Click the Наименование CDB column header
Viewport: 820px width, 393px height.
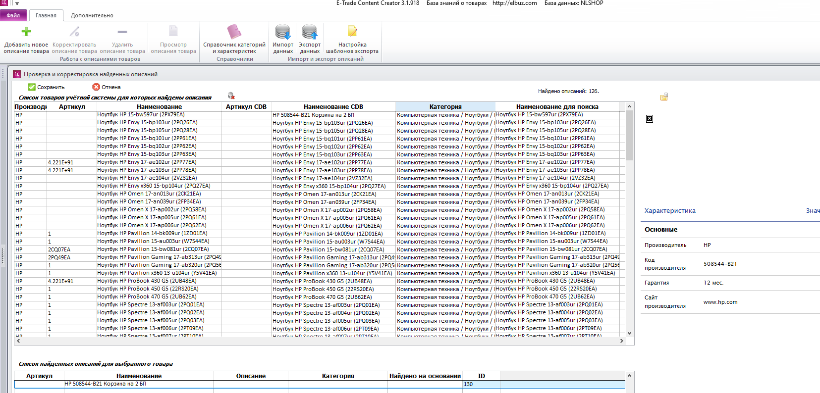point(333,106)
